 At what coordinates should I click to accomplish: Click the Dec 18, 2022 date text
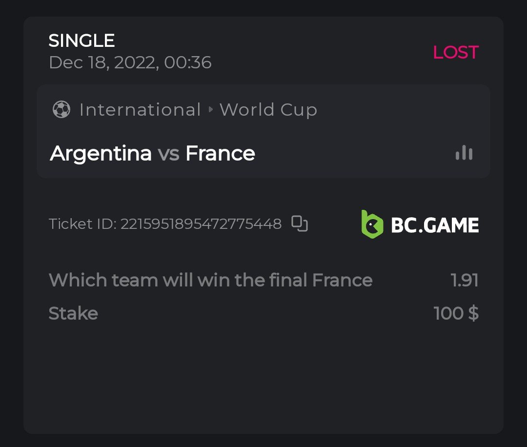(130, 62)
